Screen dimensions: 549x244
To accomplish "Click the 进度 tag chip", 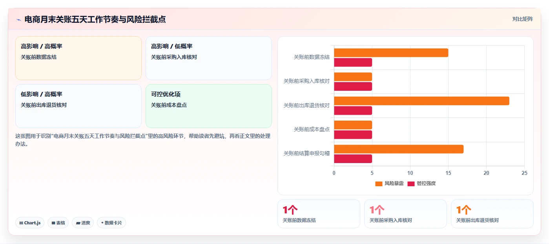I will coord(83,223).
